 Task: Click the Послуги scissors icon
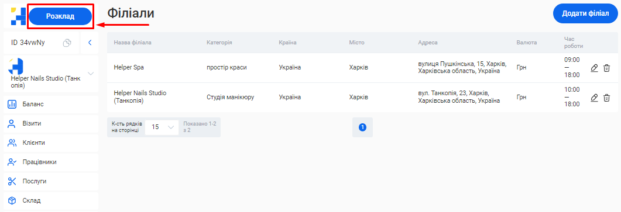[12, 182]
